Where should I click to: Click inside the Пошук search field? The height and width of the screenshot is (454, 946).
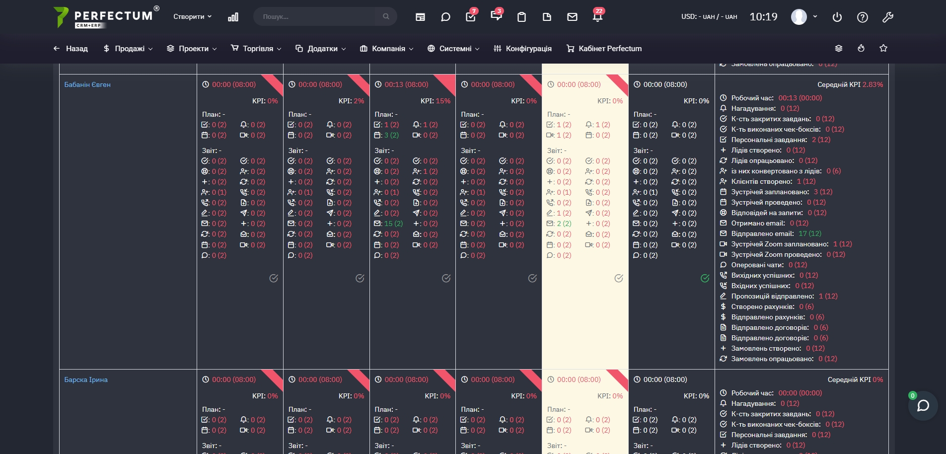point(318,16)
